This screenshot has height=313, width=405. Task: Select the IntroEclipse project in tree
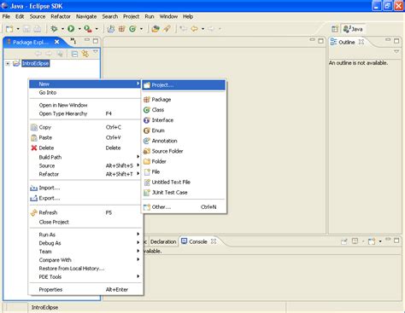36,63
